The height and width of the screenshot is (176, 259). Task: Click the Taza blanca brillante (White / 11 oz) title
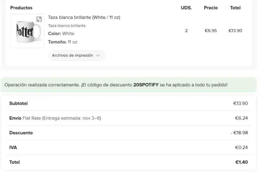84,17
